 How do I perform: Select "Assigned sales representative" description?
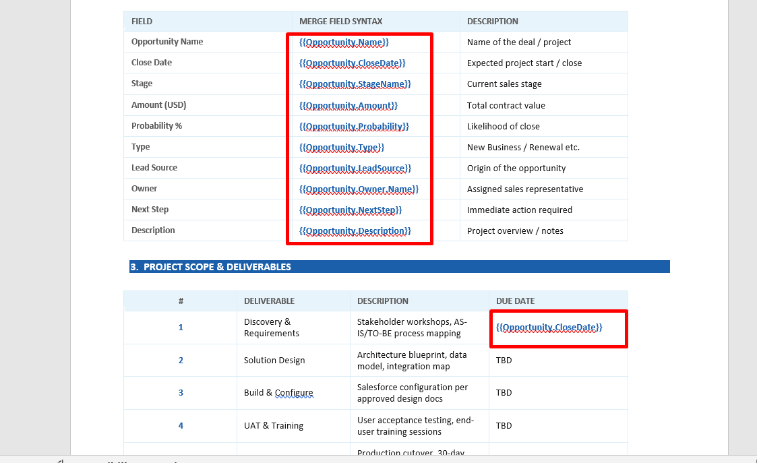click(x=525, y=189)
